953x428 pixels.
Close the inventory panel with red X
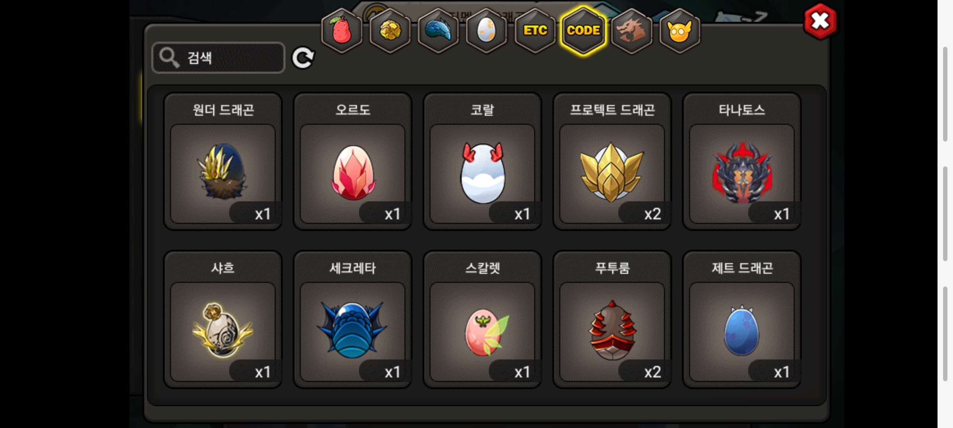coord(820,21)
